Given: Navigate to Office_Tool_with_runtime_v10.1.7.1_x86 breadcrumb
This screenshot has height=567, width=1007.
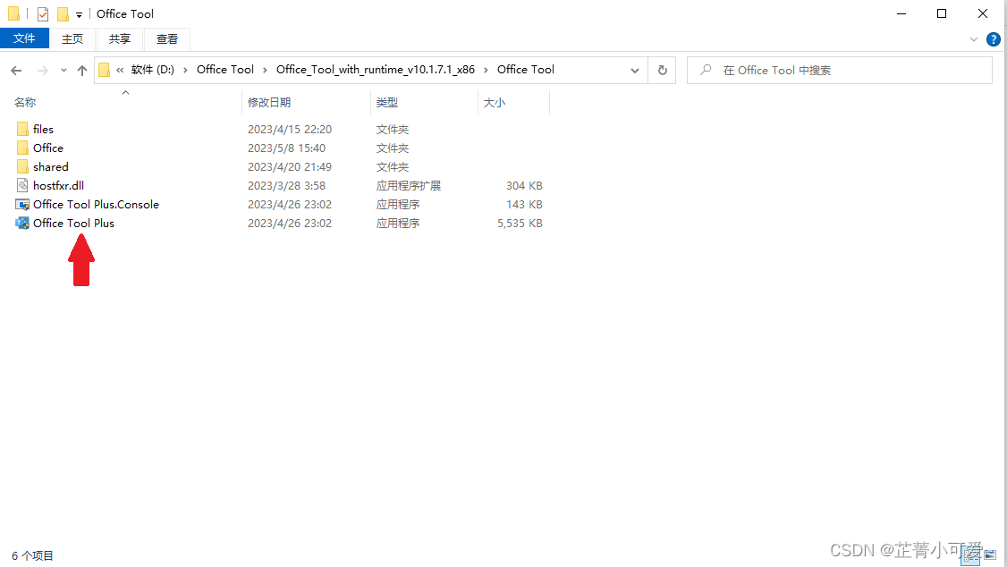Looking at the screenshot, I should pos(376,70).
